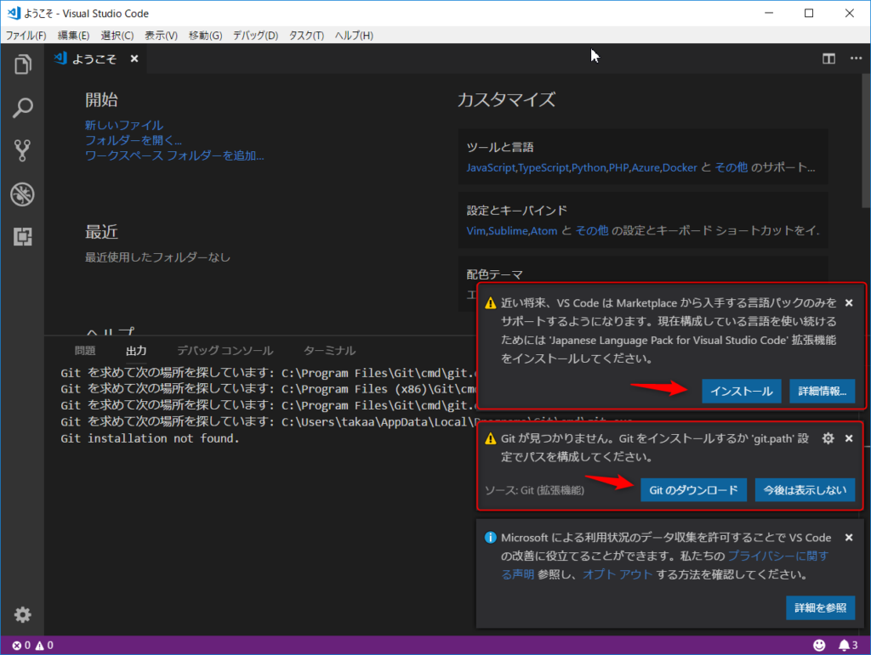
Task: Open the notifications bell showing 3
Action: pos(848,645)
